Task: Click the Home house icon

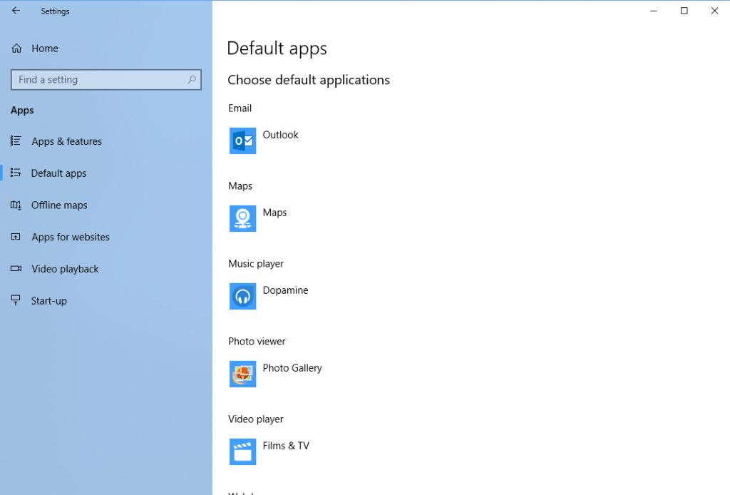Action: tap(16, 49)
